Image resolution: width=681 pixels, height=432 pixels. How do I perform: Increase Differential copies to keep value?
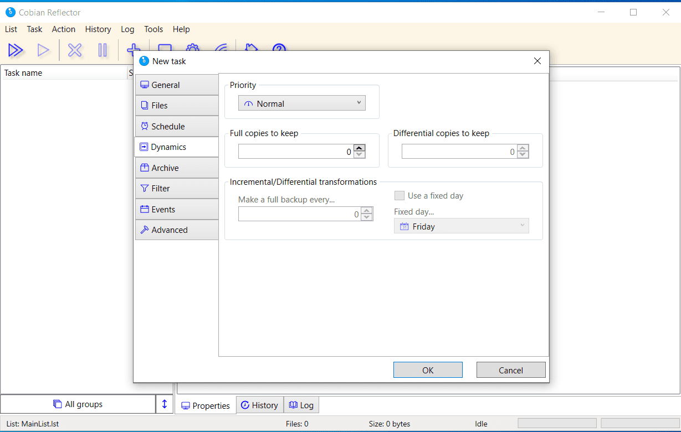click(523, 148)
